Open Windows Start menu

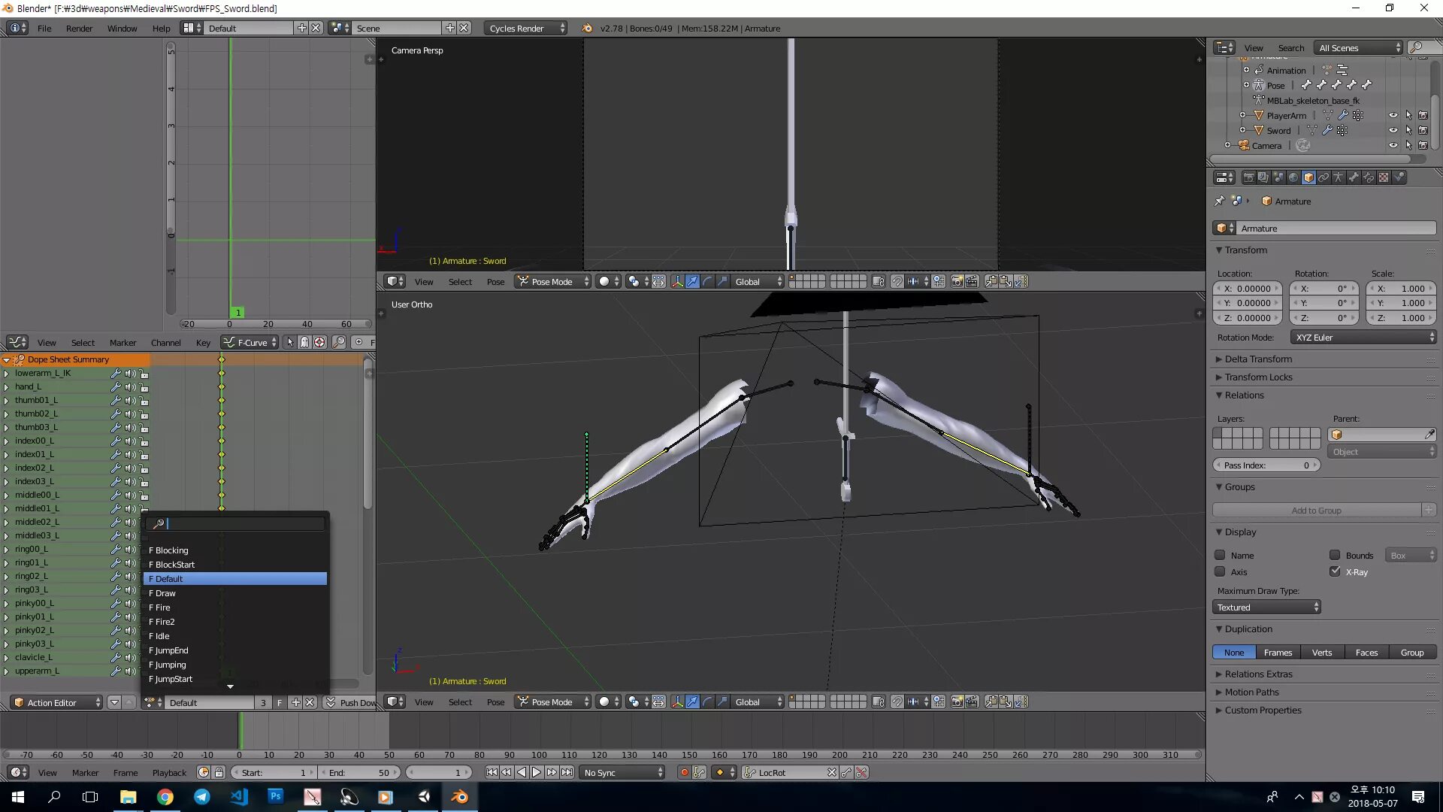click(x=18, y=797)
